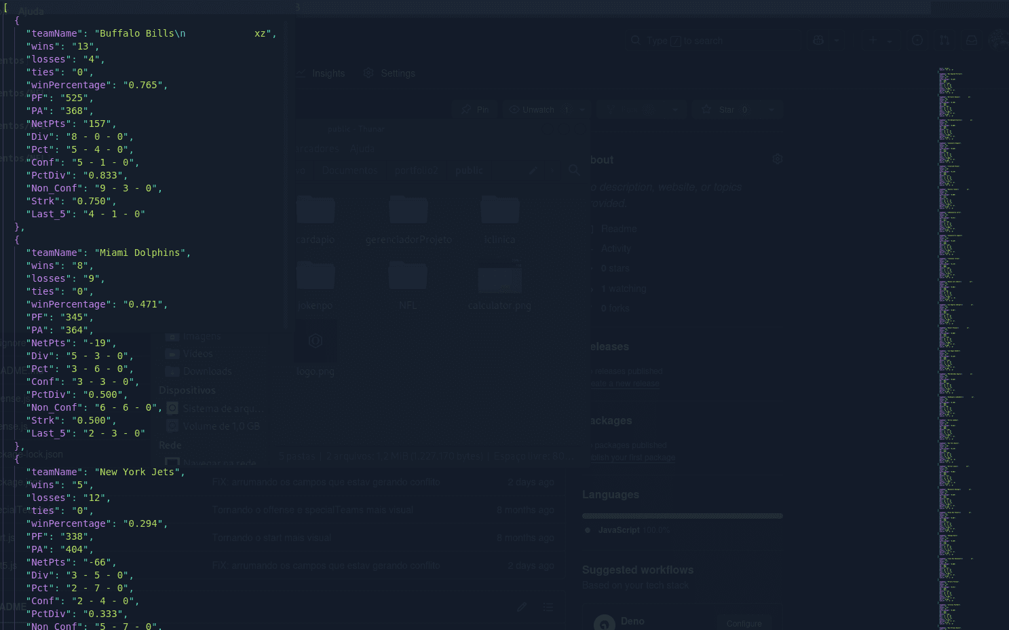Click the portfolio2 path button in Thunar
Image resolution: width=1009 pixels, height=630 pixels.
tap(417, 170)
